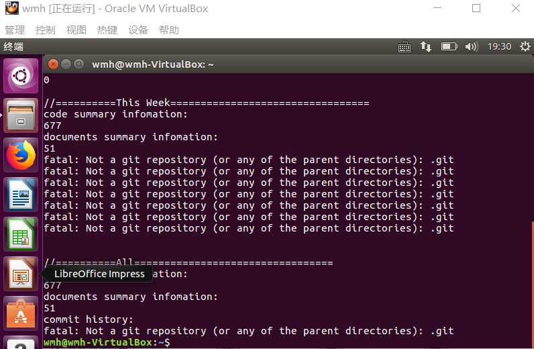This screenshot has height=349, width=534.
Task: Open the network connections indicator
Action: (426, 46)
